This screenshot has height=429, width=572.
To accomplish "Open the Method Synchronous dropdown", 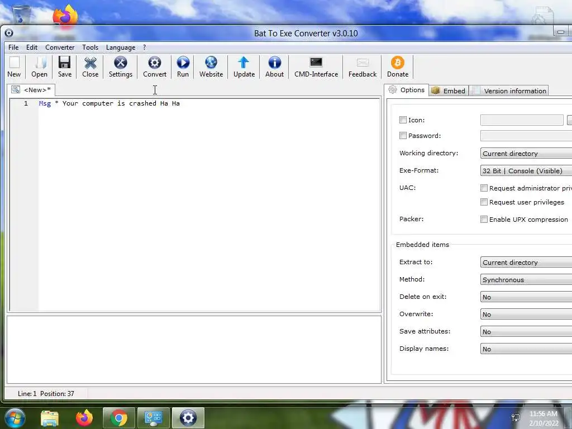I will pyautogui.click(x=526, y=279).
